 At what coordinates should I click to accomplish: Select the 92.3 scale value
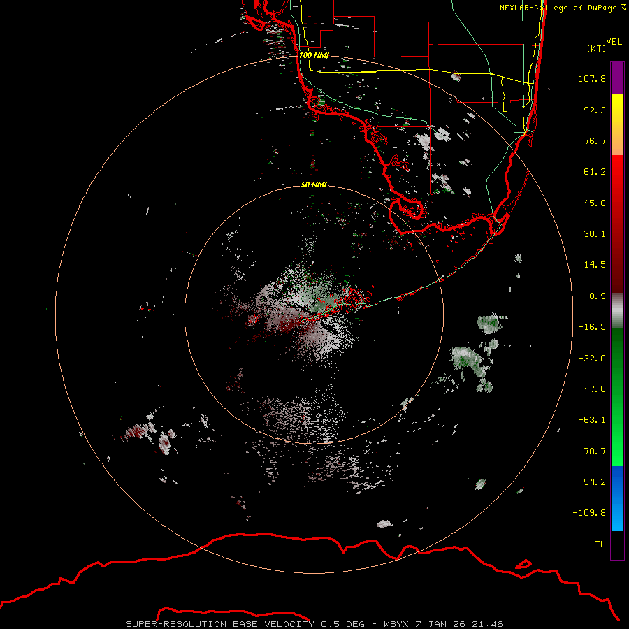pyautogui.click(x=595, y=110)
